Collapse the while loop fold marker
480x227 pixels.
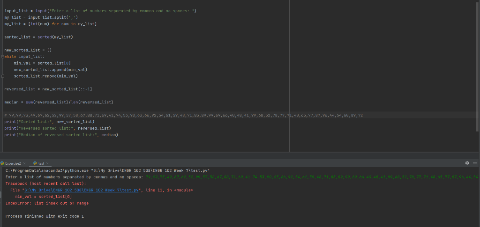[x=2, y=57]
